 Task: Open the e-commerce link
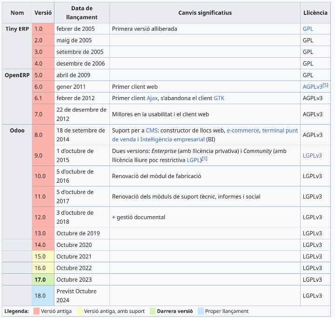tap(243, 130)
